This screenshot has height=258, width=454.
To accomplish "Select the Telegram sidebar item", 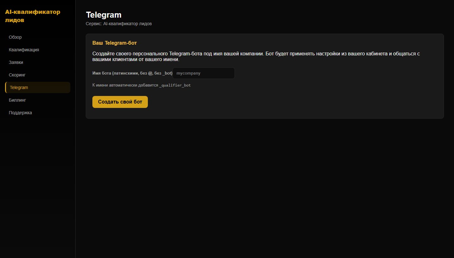I will [38, 87].
